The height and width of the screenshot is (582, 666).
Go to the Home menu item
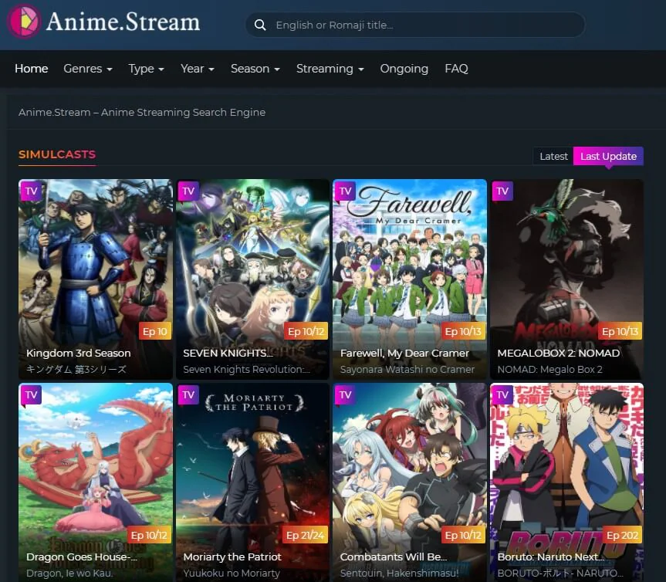(32, 69)
